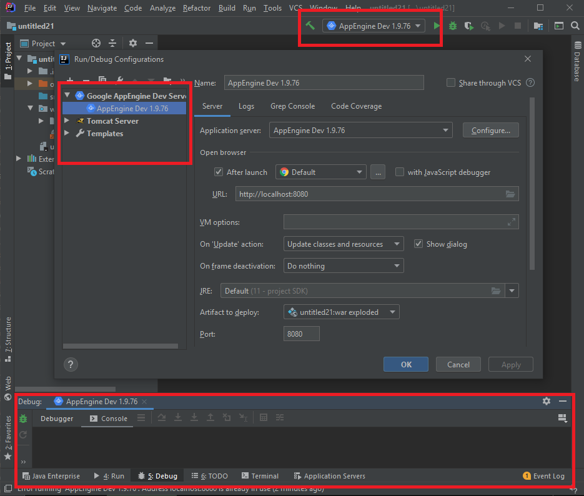
Task: Open Default browser dropdown
Action: point(320,172)
